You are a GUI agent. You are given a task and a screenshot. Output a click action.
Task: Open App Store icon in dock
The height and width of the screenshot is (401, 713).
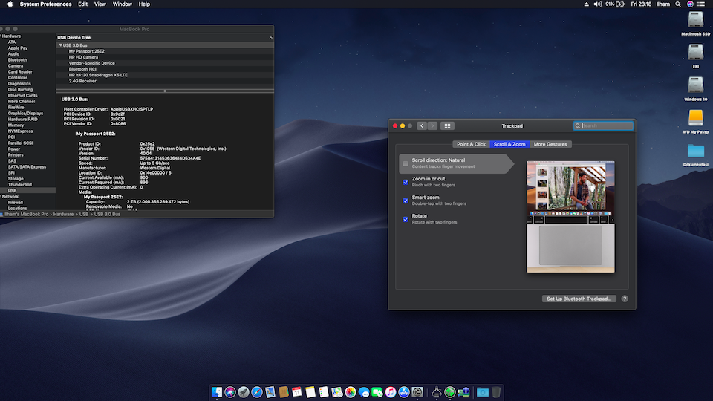coord(404,392)
